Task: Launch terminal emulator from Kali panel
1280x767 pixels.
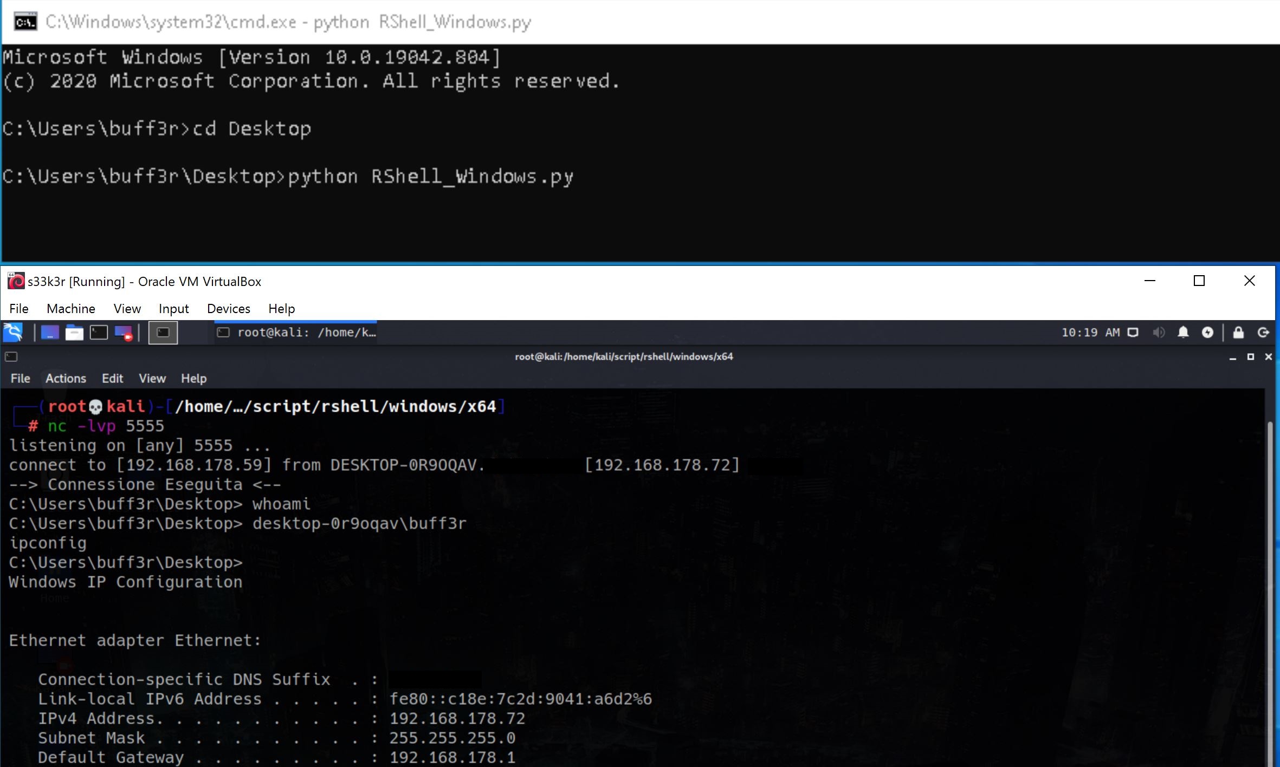Action: tap(99, 332)
